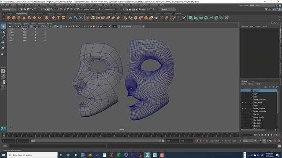
Task: Click the green planar UV mapping icon
Action: click(191, 18)
